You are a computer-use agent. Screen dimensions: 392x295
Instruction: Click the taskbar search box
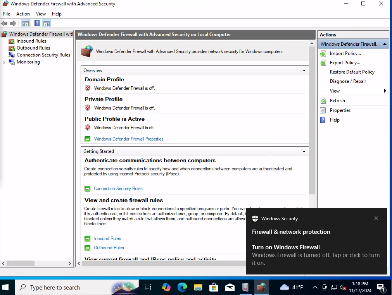point(77,288)
